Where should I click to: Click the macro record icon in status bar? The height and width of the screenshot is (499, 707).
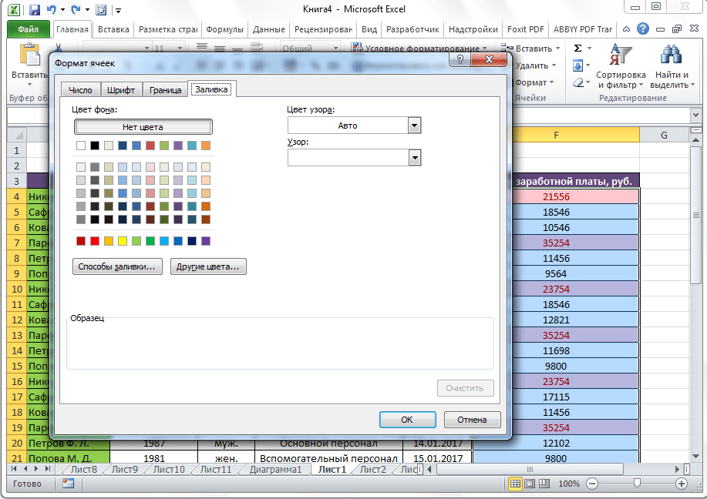(68, 484)
